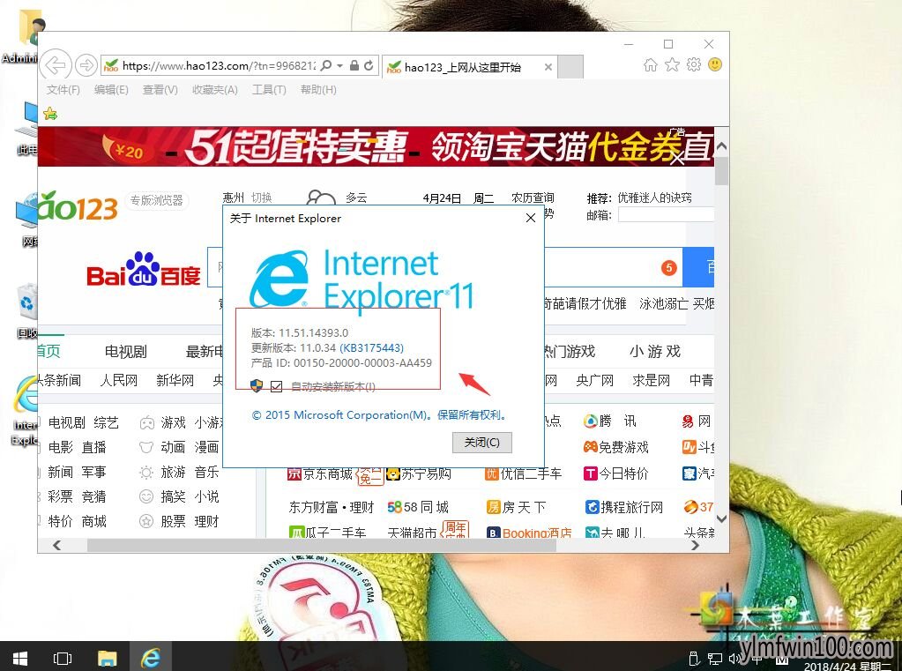Open the 苏宁易购 link
Image resolution: width=902 pixels, height=671 pixels.
click(x=419, y=473)
